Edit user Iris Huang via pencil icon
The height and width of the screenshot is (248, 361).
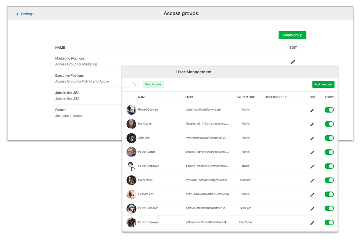312,124
